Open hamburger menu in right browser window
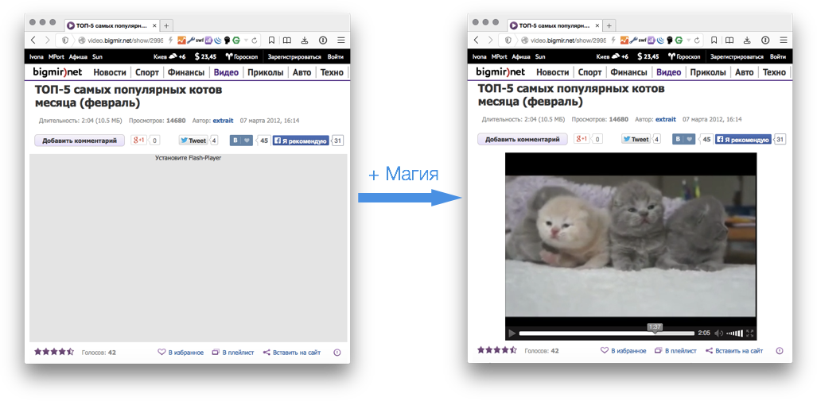 pyautogui.click(x=784, y=40)
